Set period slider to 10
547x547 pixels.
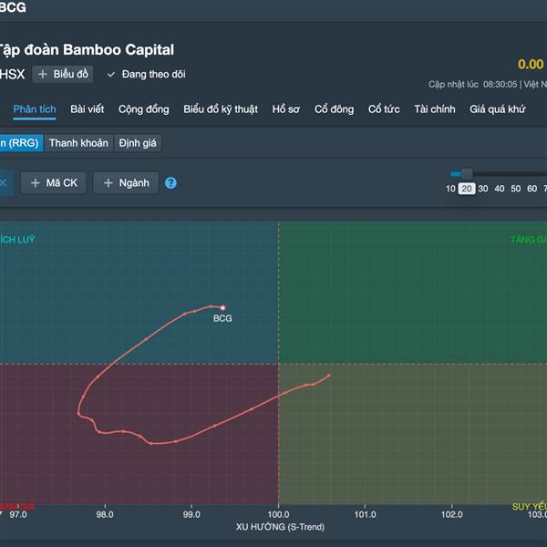tap(450, 189)
